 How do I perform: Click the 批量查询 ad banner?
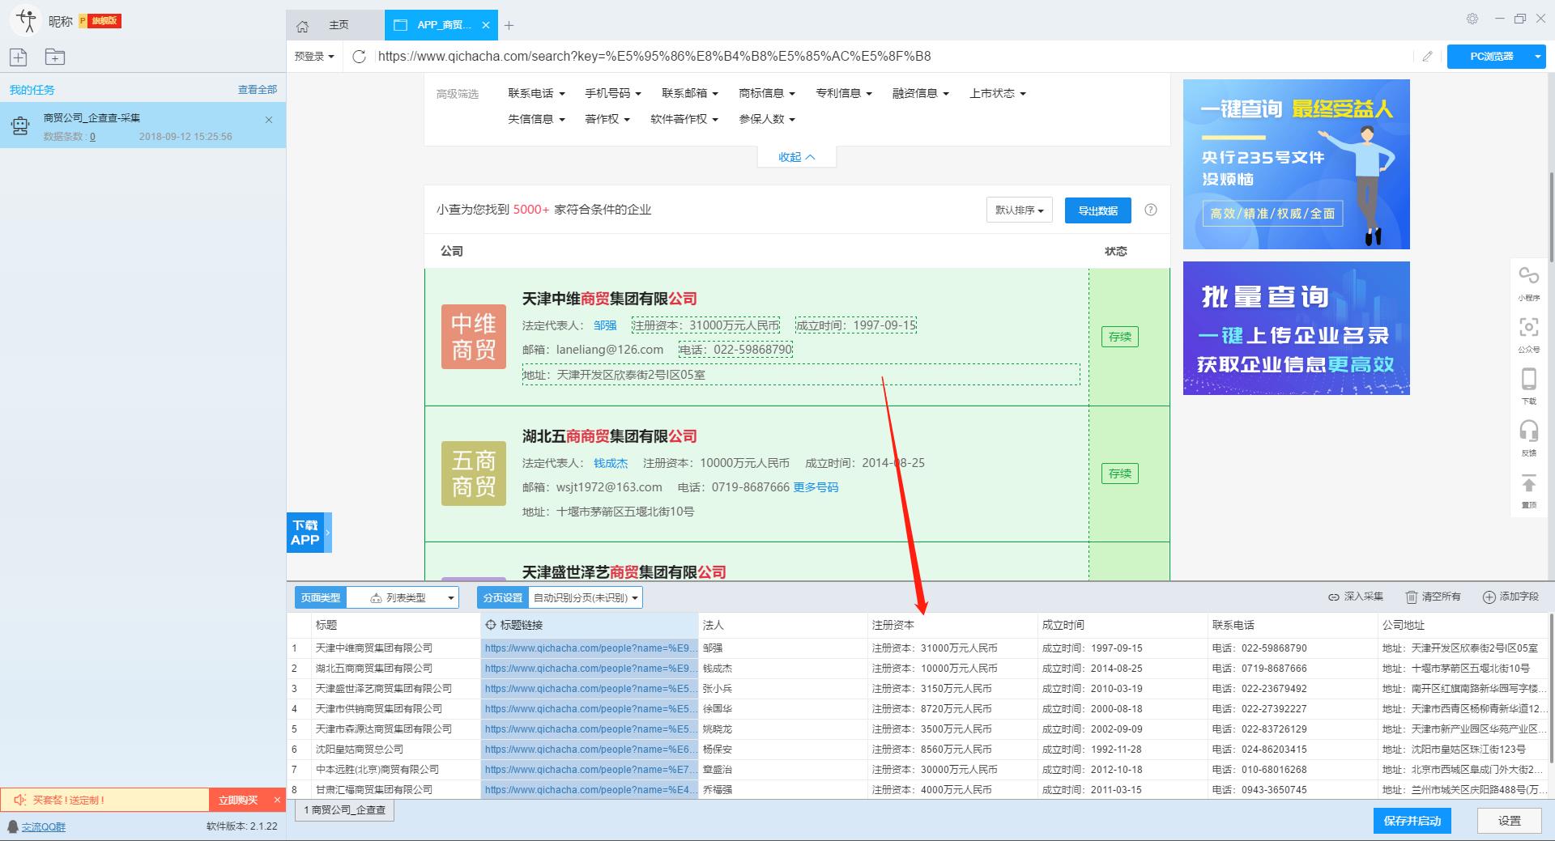pos(1296,329)
